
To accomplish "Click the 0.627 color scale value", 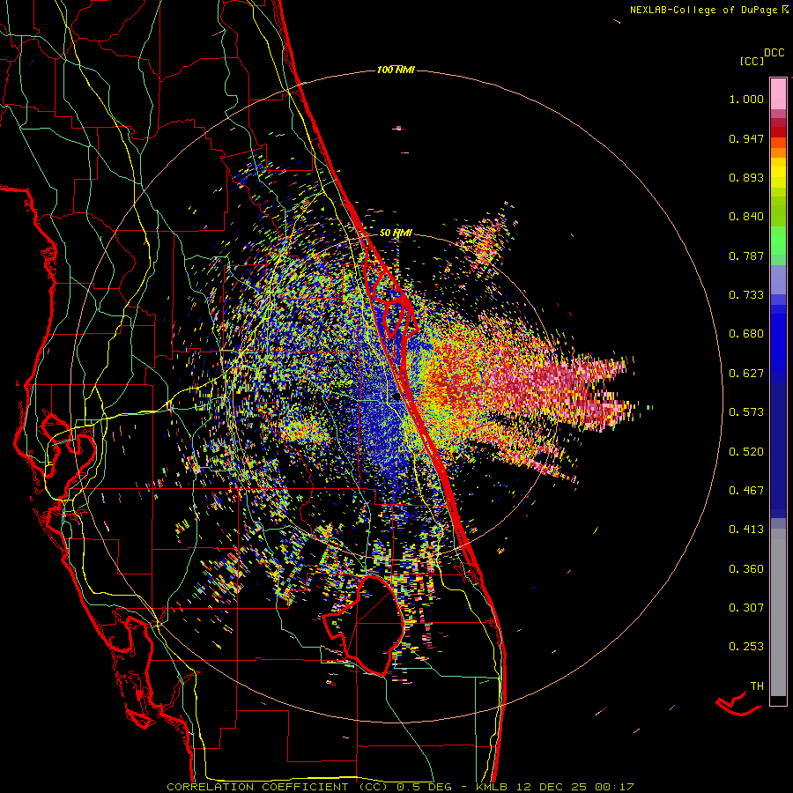I will (746, 374).
